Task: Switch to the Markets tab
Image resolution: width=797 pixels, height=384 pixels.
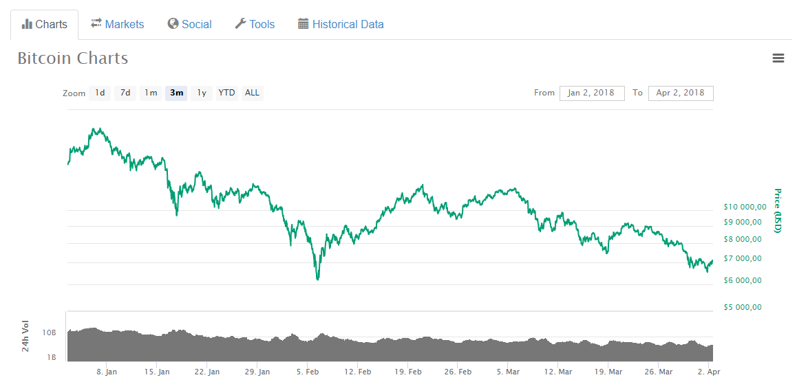Action: coord(125,25)
